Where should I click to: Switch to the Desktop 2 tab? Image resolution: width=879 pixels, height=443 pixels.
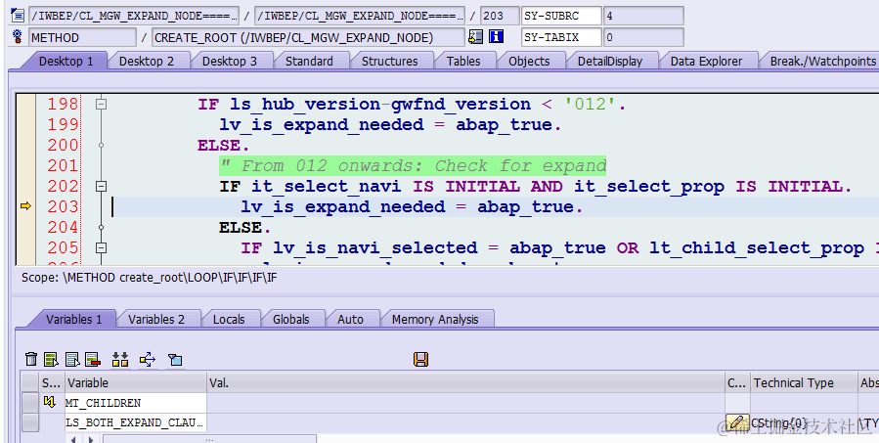point(147,62)
